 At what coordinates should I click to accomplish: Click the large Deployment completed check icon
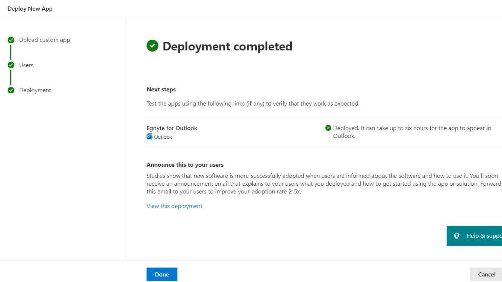pyautogui.click(x=153, y=46)
